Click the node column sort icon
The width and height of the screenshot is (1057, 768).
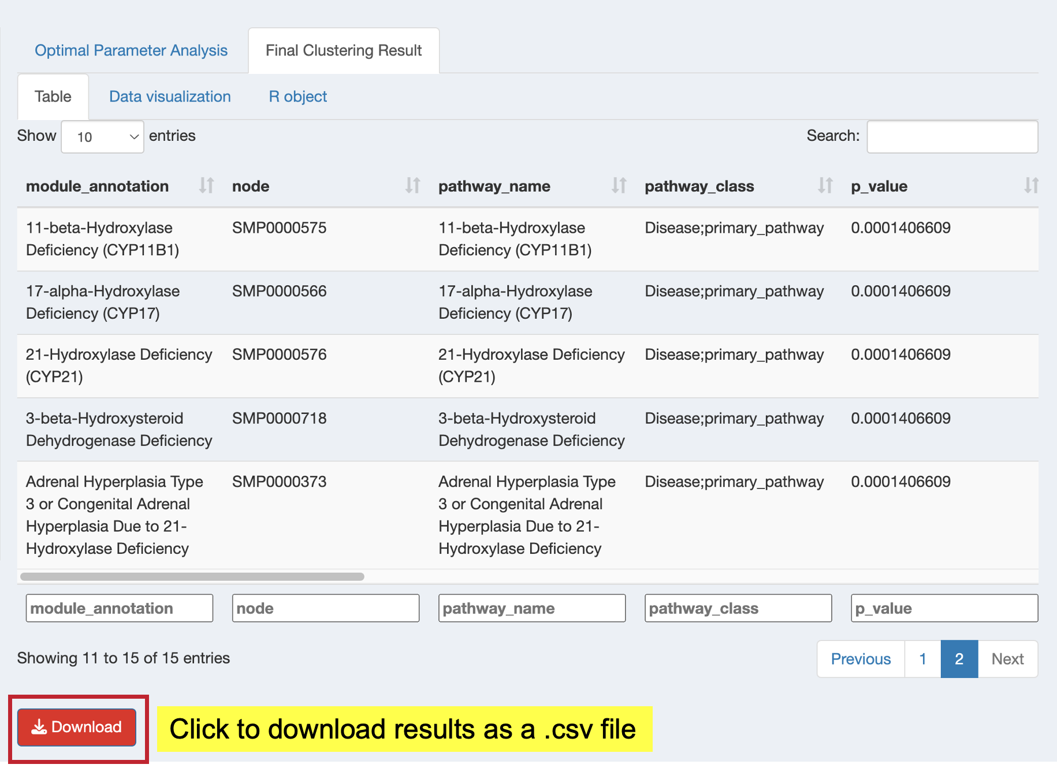[412, 185]
